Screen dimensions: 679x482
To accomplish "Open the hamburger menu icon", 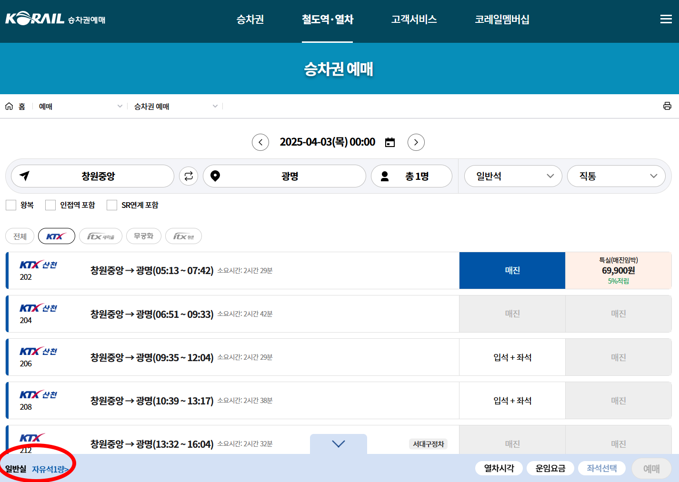I will (666, 19).
